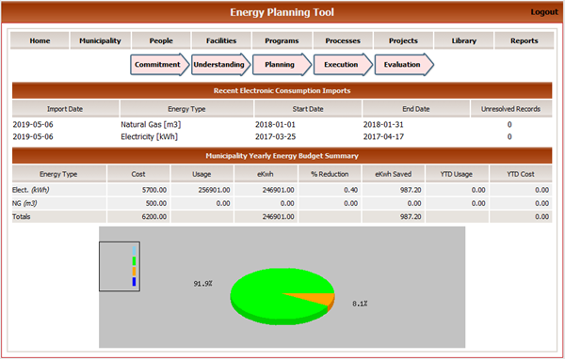Open the Reports tab
The image size is (565, 359).
[525, 40]
